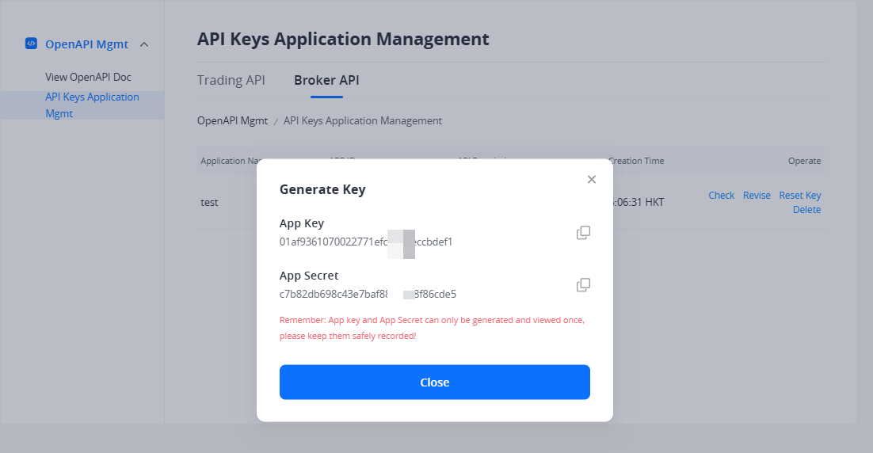The width and height of the screenshot is (873, 453).
Task: Click Revise link for test application
Action: [x=757, y=196]
